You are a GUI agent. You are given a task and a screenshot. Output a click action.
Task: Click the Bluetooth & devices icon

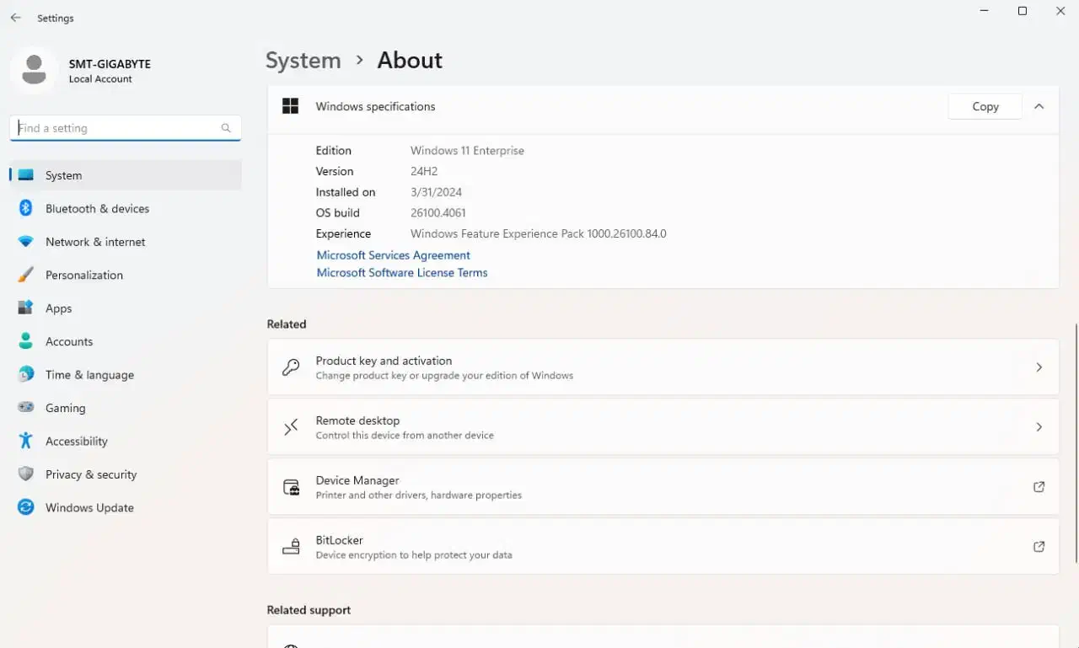(x=26, y=208)
